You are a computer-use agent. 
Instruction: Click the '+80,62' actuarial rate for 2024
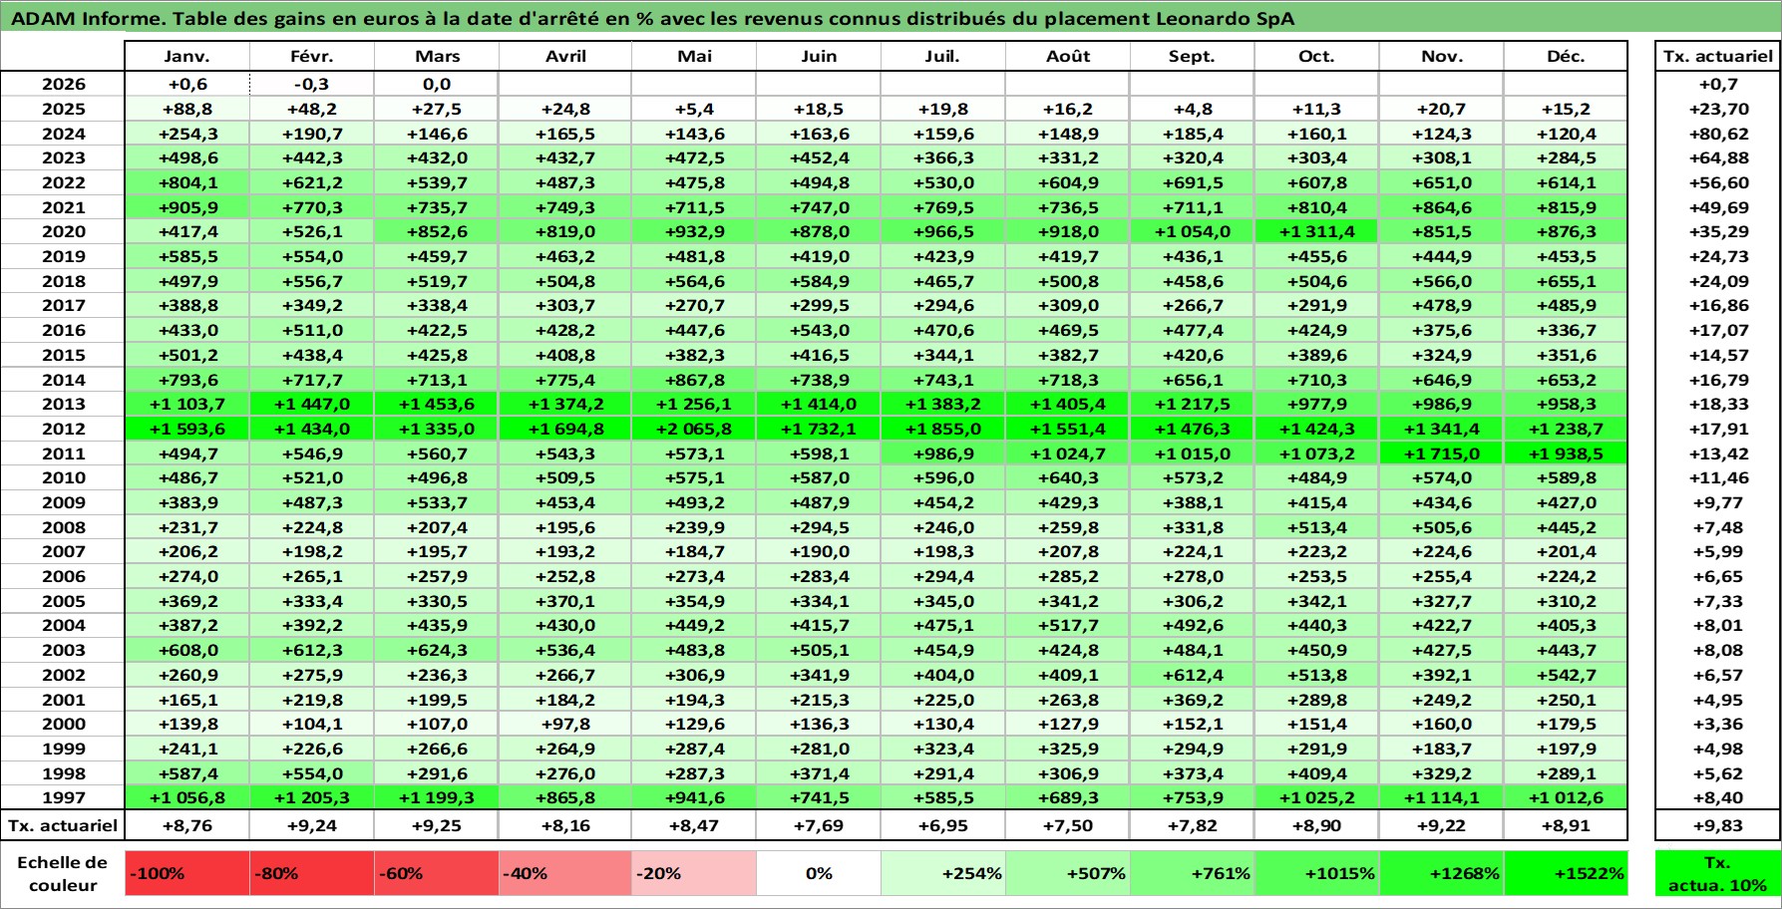click(x=1717, y=134)
